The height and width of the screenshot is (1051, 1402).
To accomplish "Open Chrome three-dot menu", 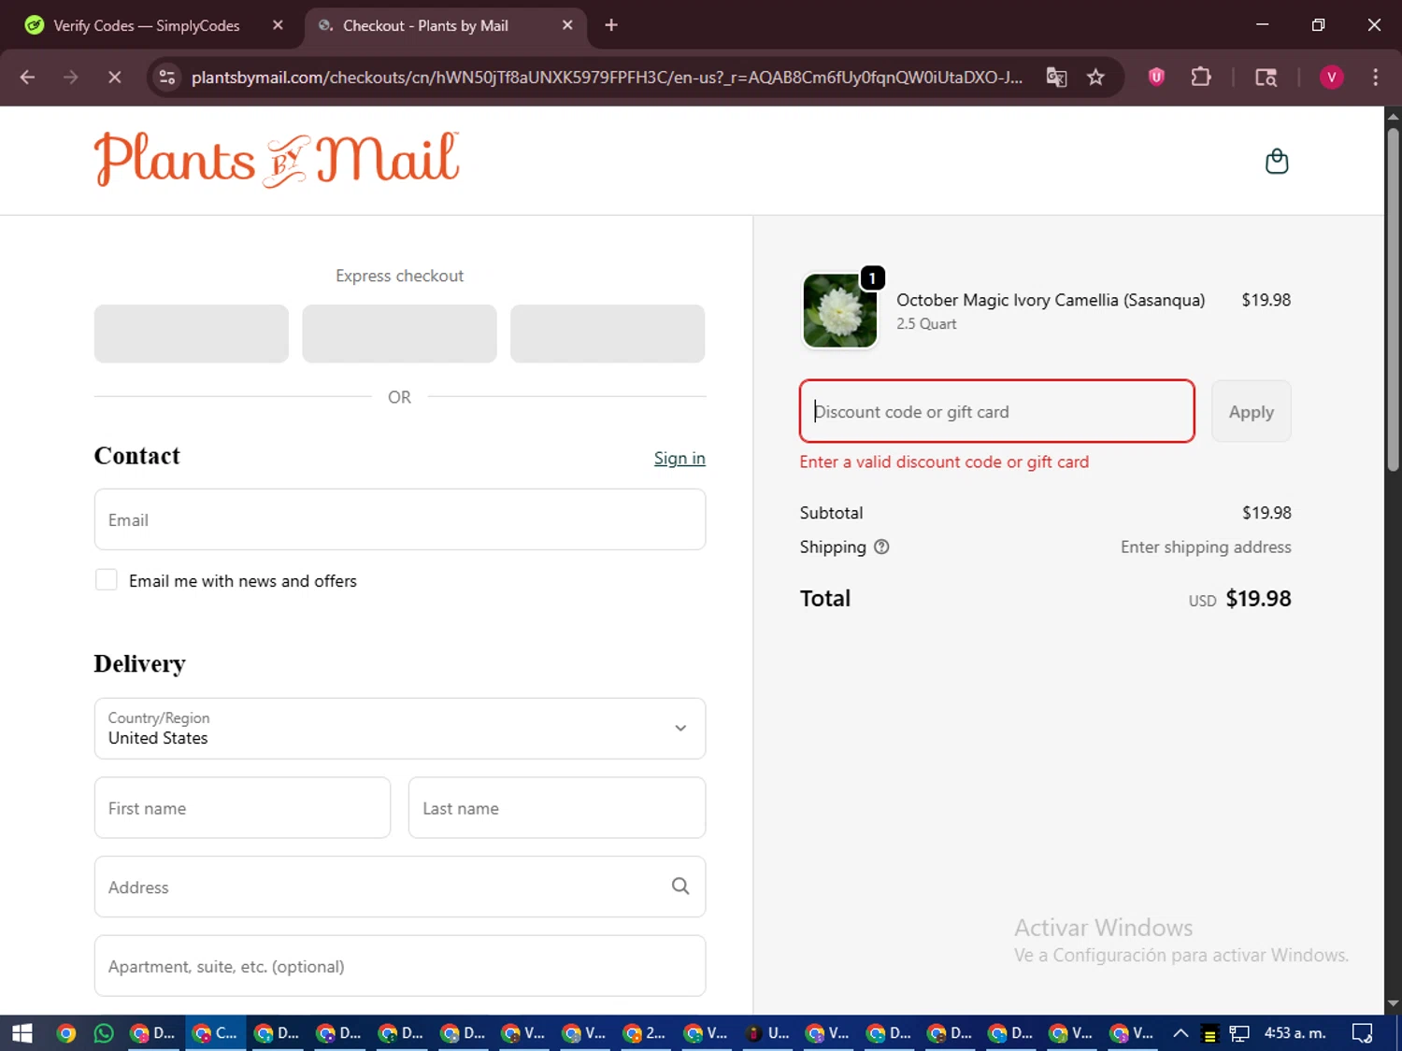I will click(1375, 78).
